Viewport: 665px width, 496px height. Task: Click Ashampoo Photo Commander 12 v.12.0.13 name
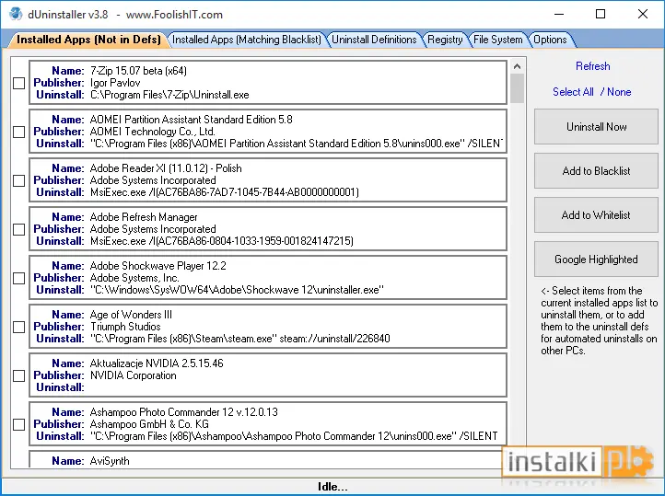(184, 411)
